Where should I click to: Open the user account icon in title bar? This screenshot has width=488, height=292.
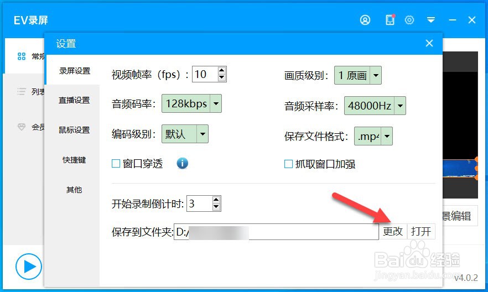point(365,20)
